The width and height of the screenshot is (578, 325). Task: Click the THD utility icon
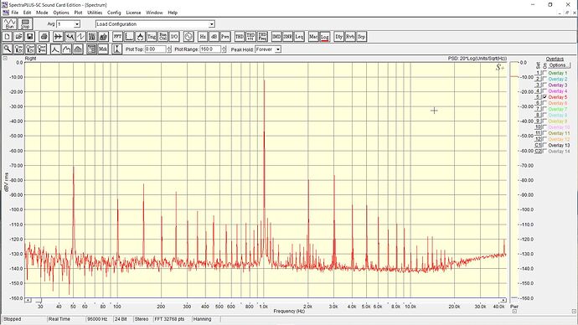coord(240,37)
